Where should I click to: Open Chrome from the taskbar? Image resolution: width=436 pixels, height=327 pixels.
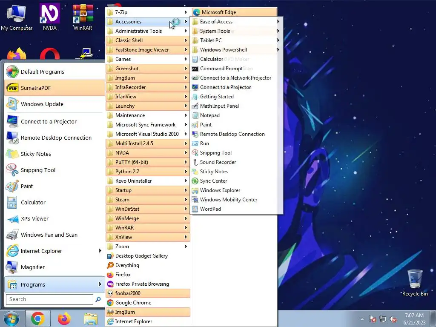(x=38, y=318)
